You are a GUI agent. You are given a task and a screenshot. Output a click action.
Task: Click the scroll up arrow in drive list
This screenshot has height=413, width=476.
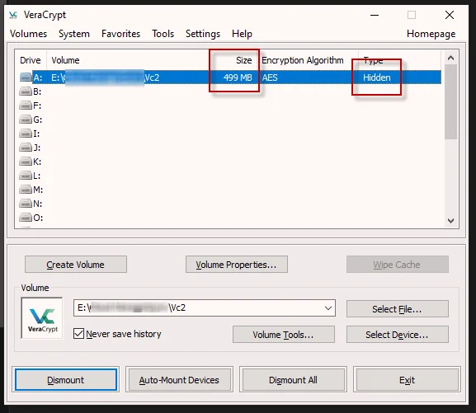(450, 58)
